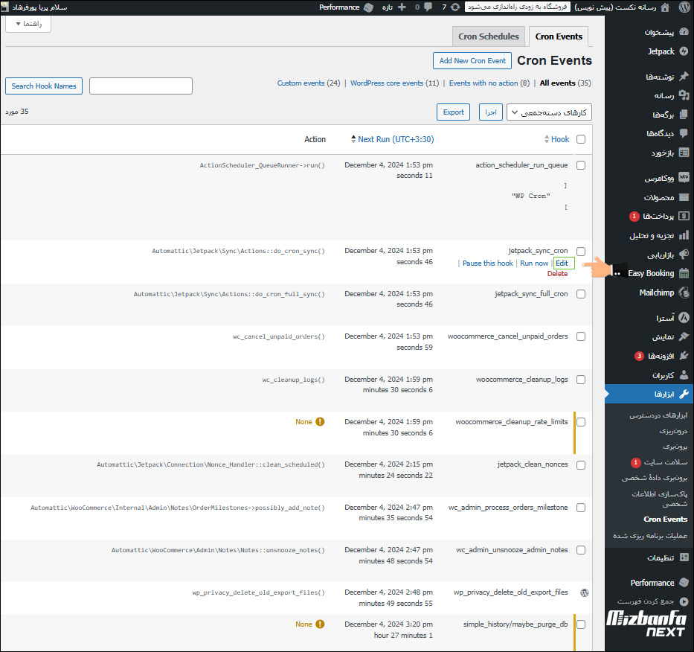The height and width of the screenshot is (652, 694).
Task: Click the store coming soon notice badge
Action: click(x=518, y=7)
